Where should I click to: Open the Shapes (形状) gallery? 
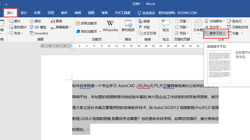(16, 33)
